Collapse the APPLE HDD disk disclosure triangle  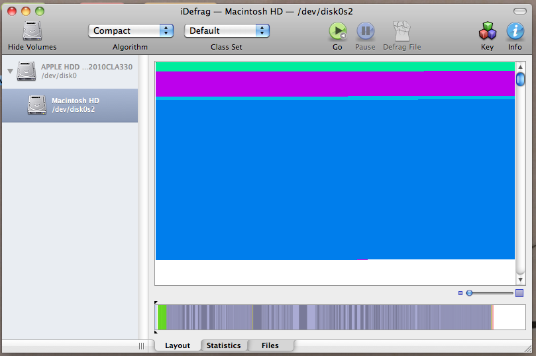[x=10, y=71]
